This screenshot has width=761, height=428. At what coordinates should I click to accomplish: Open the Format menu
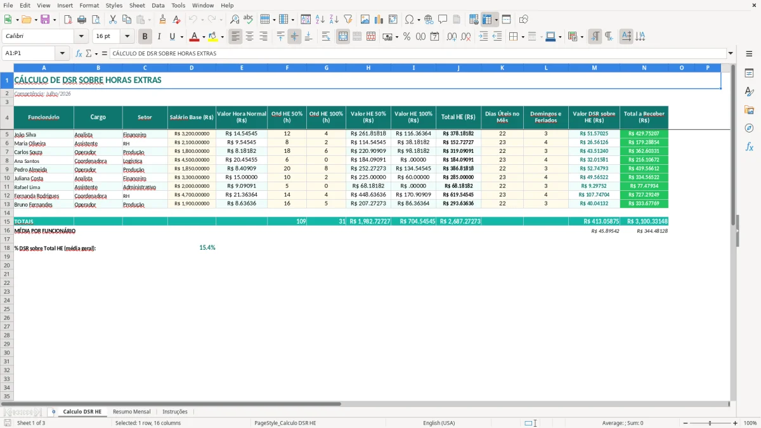click(89, 5)
